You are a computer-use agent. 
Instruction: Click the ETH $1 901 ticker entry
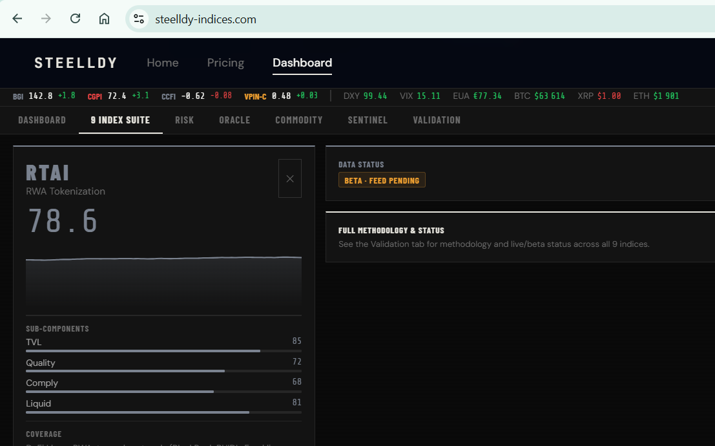[656, 96]
